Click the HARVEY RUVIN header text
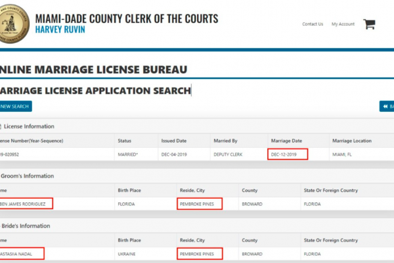This screenshot has height=263, width=394. [60, 30]
